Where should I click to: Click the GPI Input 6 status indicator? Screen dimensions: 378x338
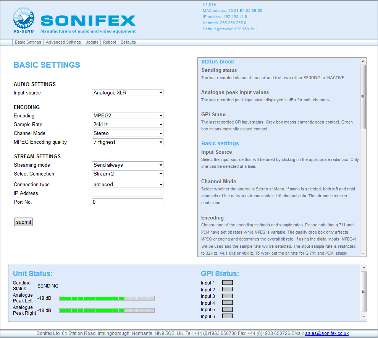pyautogui.click(x=228, y=316)
